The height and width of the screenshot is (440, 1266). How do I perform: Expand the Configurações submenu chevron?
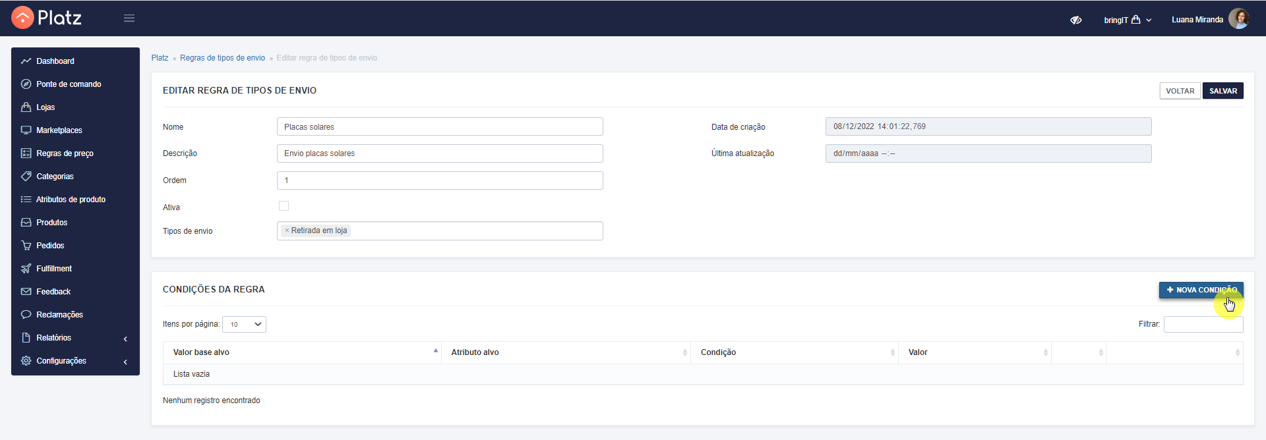pos(125,362)
